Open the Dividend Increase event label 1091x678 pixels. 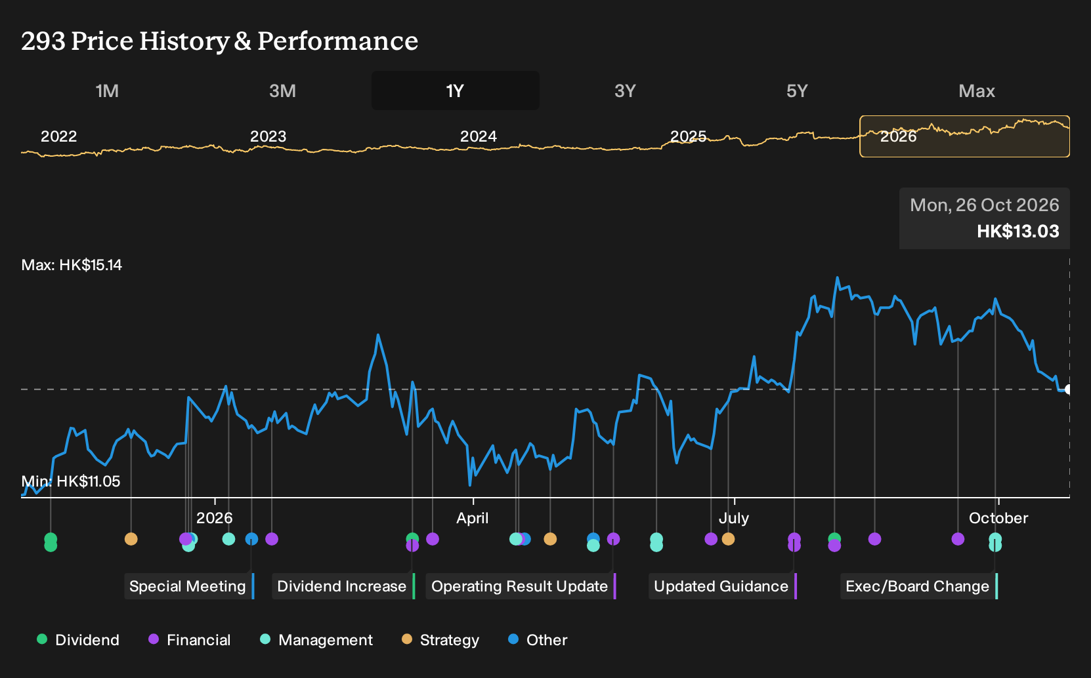pos(343,586)
